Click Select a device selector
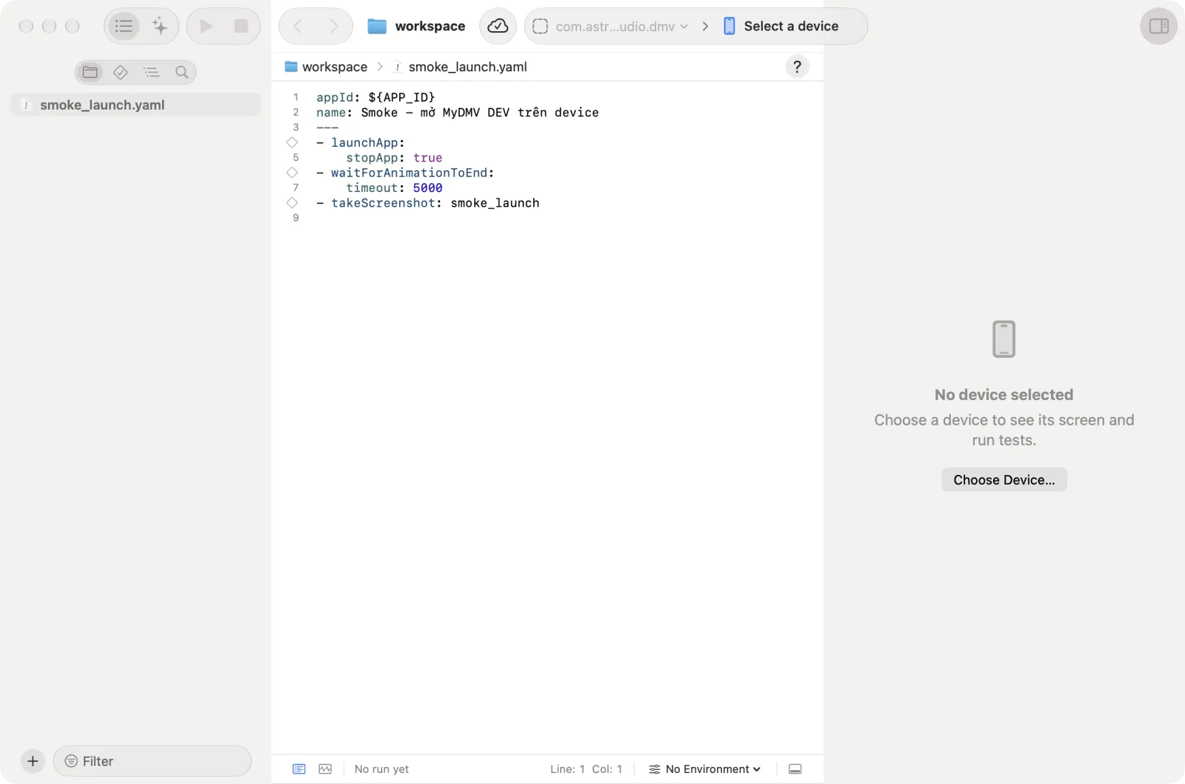 (x=782, y=27)
